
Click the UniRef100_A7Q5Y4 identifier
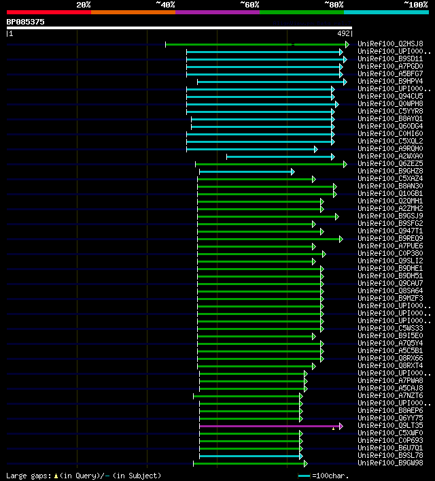point(390,344)
